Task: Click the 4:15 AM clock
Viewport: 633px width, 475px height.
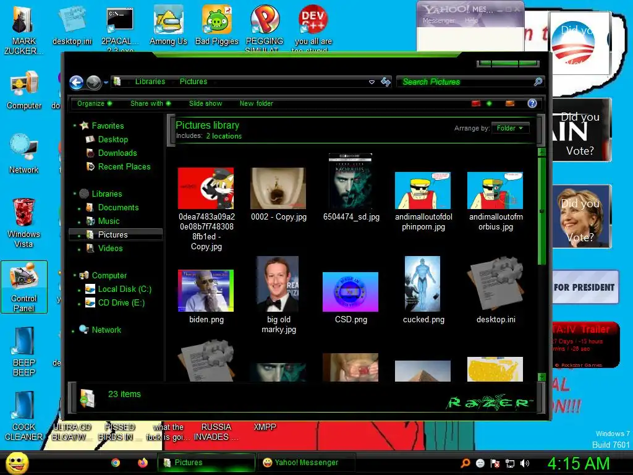Action: [x=578, y=463]
